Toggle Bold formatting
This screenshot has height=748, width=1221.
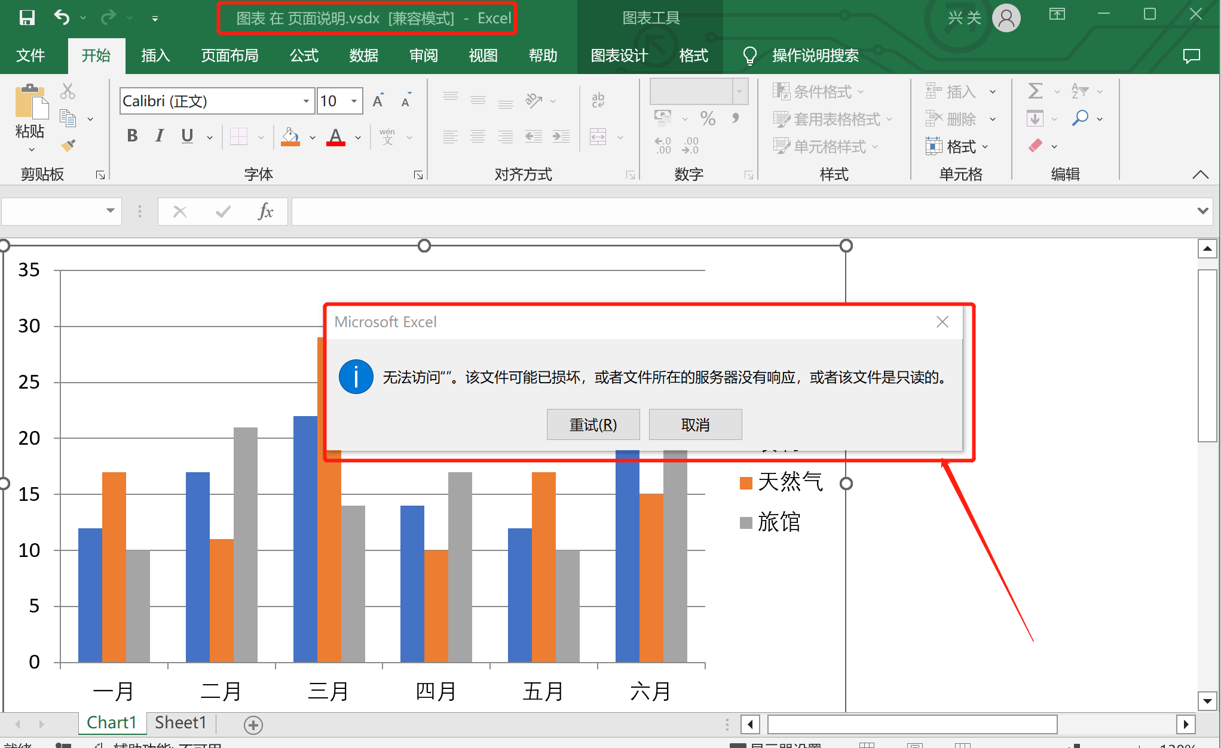[x=132, y=136]
